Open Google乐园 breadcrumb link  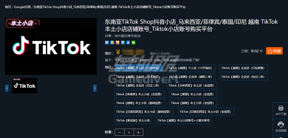(x=22, y=7)
